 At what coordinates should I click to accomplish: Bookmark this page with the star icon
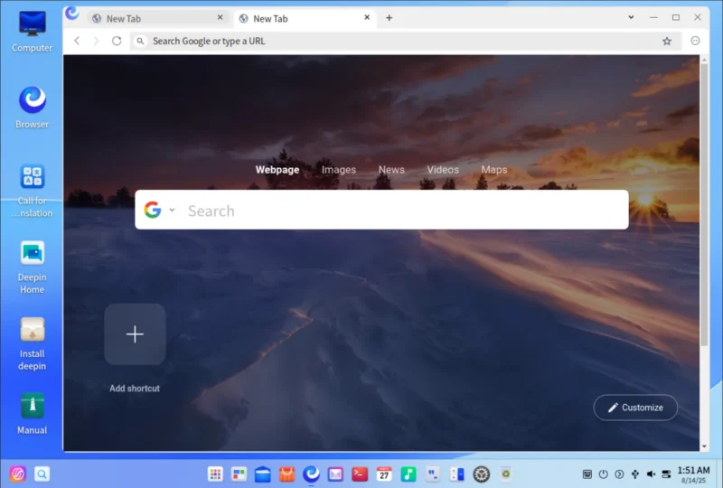tap(667, 41)
